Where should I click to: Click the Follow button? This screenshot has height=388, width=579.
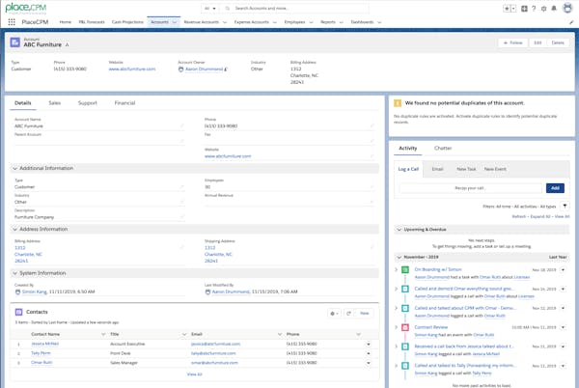(x=513, y=42)
